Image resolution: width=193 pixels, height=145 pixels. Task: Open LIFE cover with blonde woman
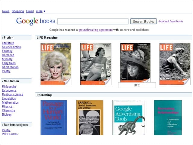pos(56,64)
